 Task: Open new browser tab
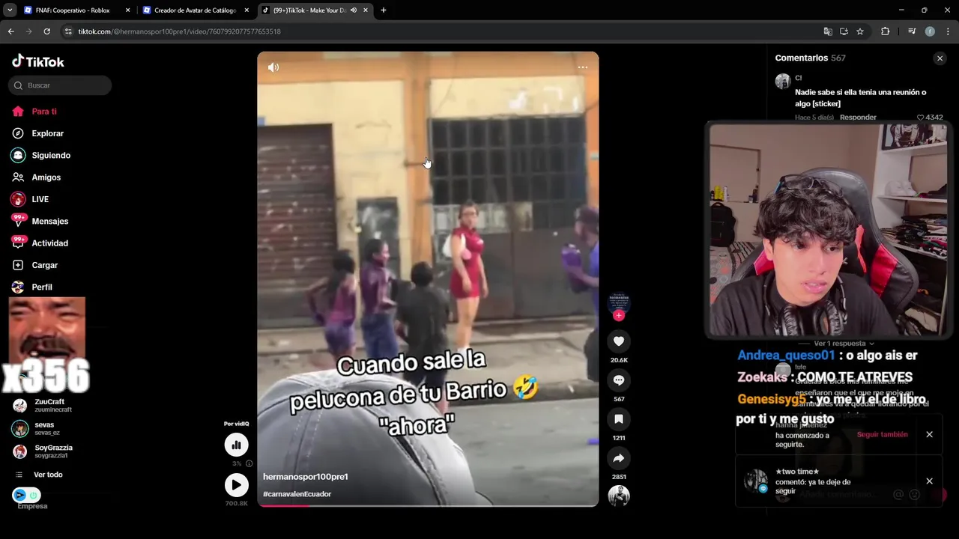point(384,10)
